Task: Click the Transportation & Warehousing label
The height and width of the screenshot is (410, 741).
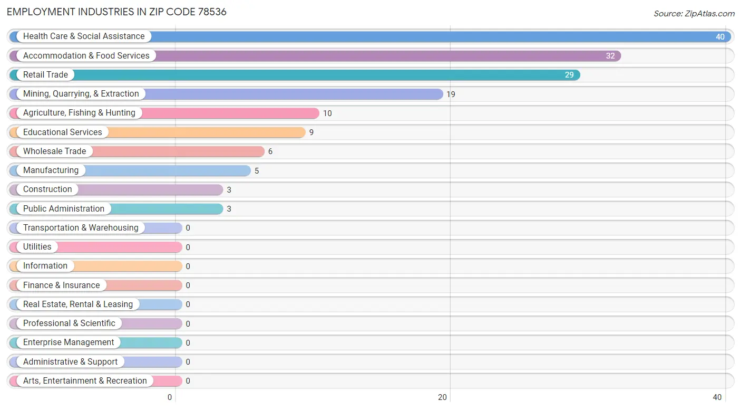Action: 81,228
